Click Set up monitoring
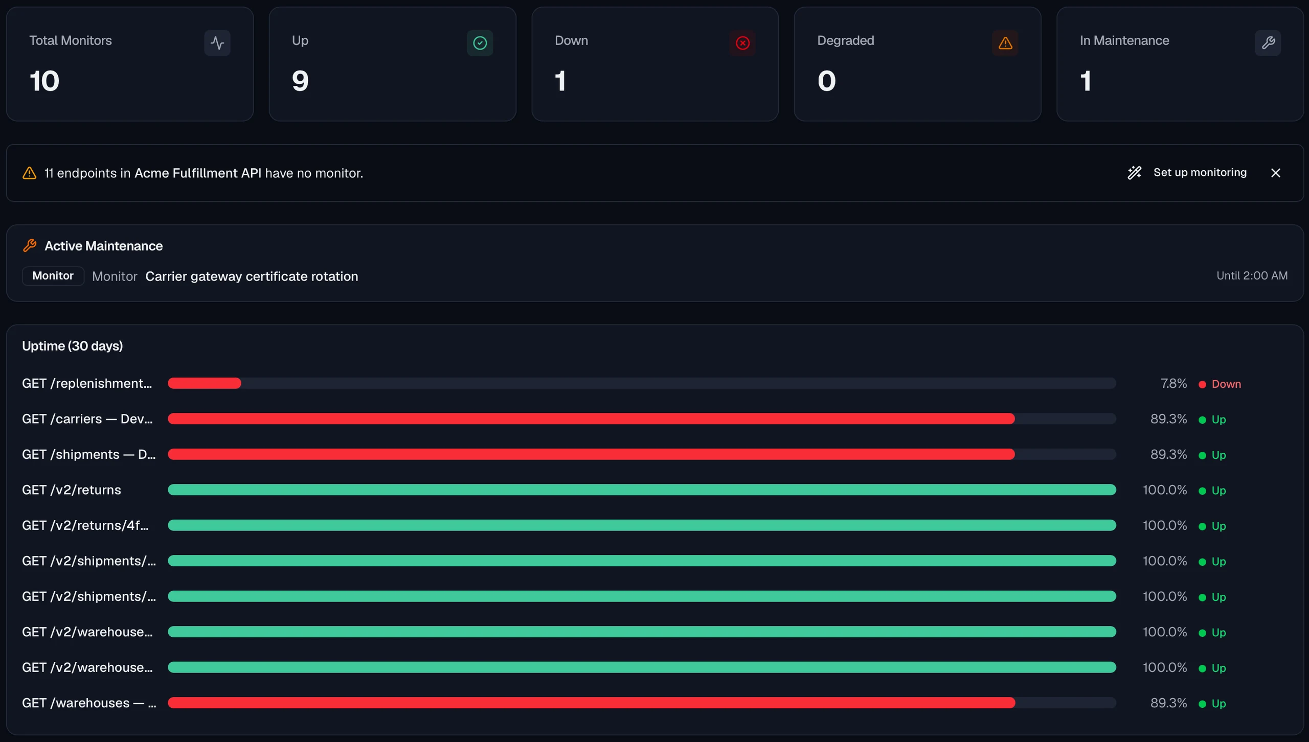Screen dimensions: 1309x742 [x=1200, y=173]
